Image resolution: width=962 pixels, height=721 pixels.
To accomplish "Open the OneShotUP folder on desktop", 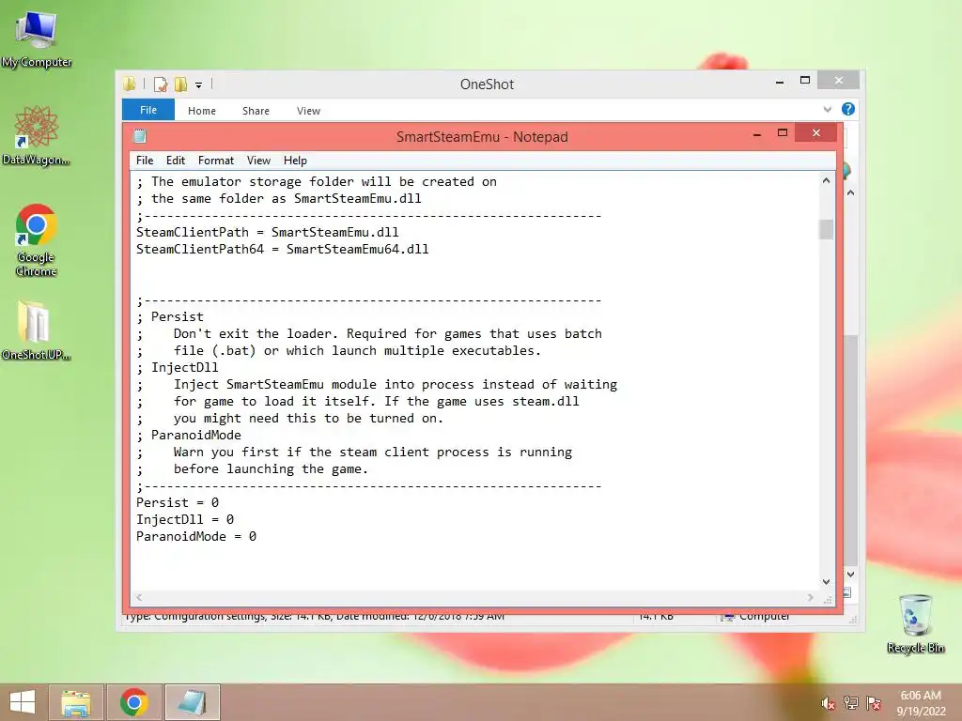I will 37,330.
